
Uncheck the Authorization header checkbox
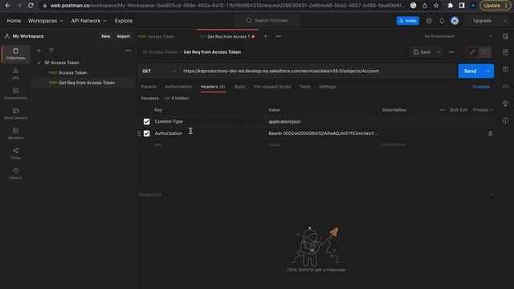click(x=146, y=133)
